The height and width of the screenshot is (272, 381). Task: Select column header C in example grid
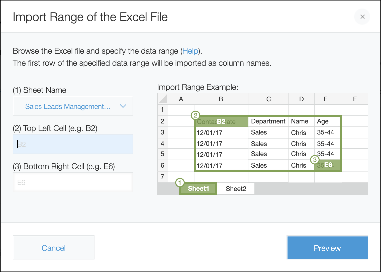click(x=268, y=99)
